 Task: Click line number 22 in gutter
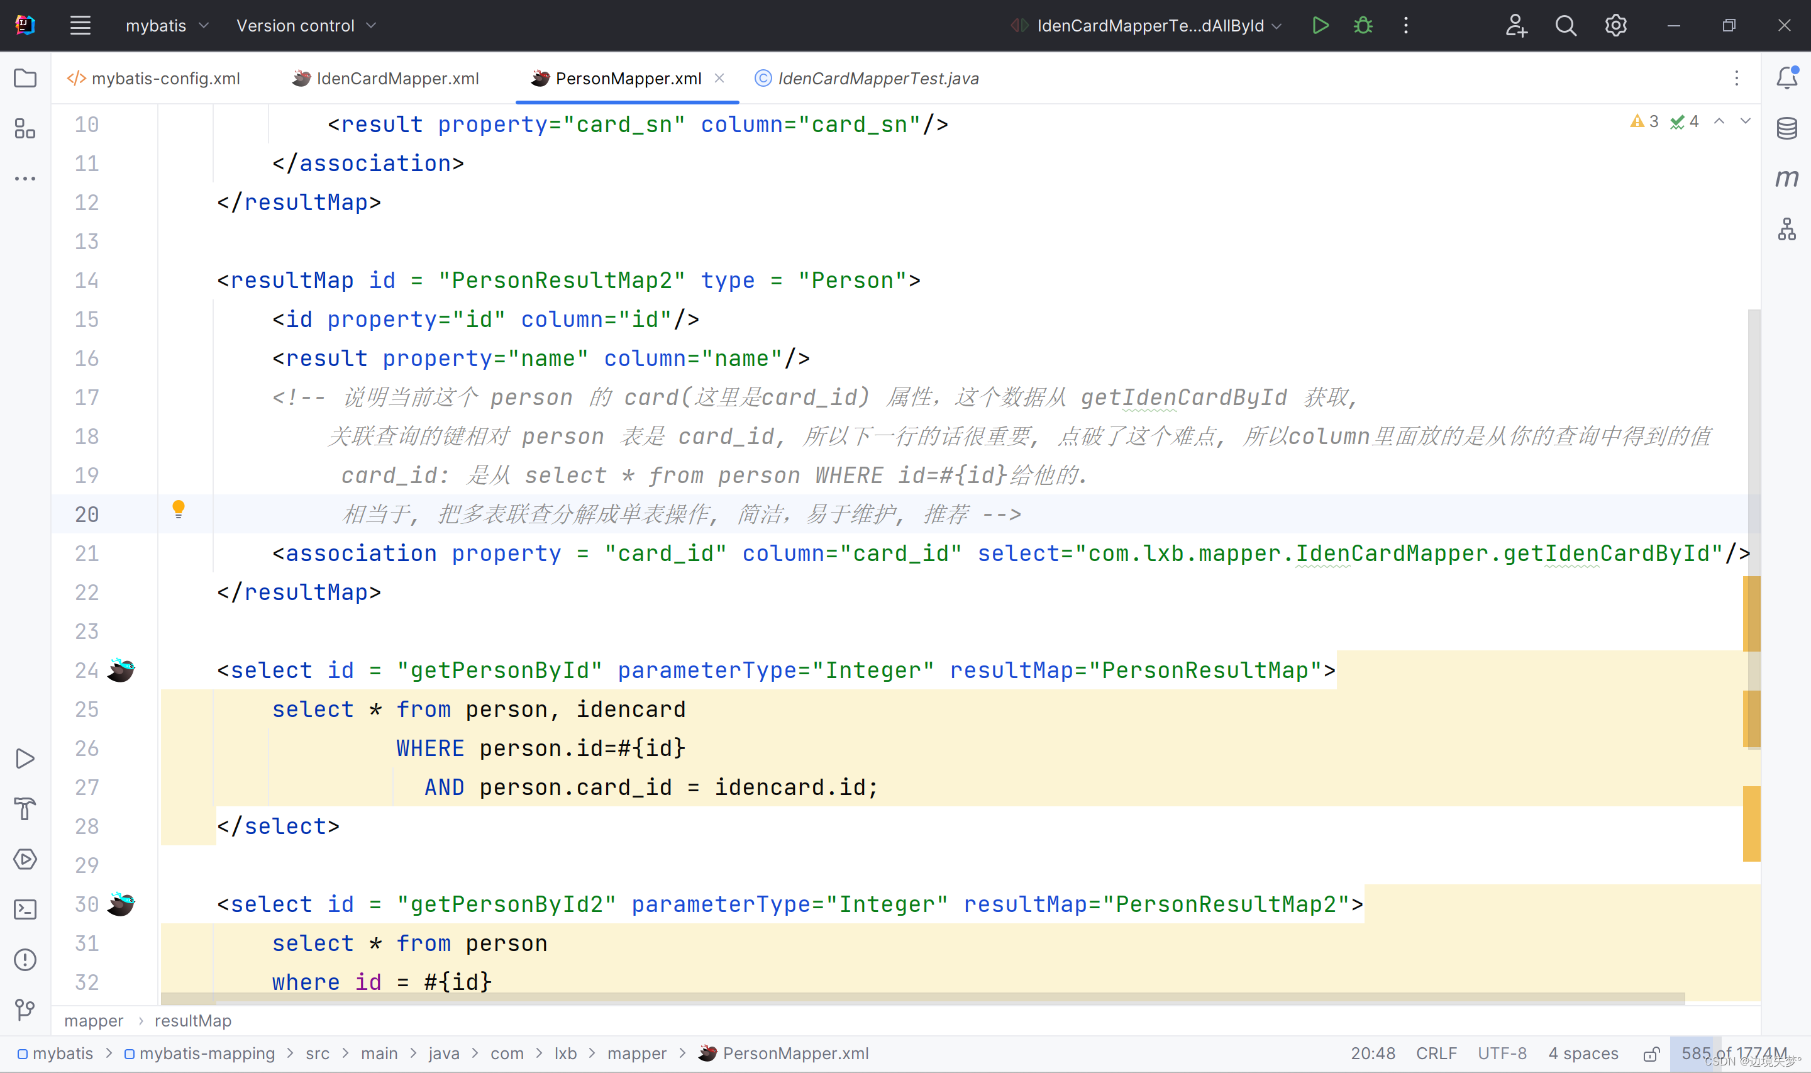[x=87, y=592]
